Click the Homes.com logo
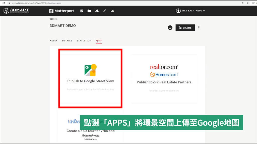Viewport: 257px width, 144px height. [164, 74]
